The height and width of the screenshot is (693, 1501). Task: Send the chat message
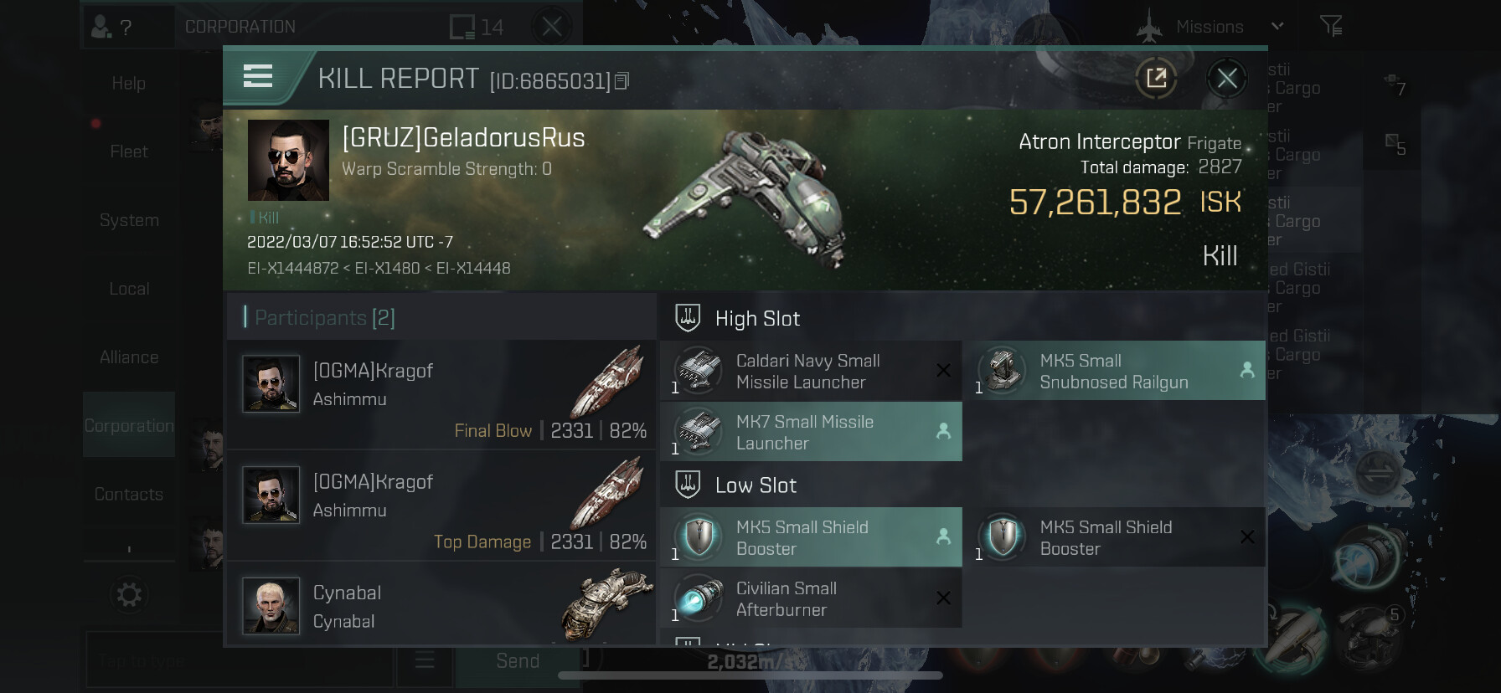pyautogui.click(x=518, y=661)
